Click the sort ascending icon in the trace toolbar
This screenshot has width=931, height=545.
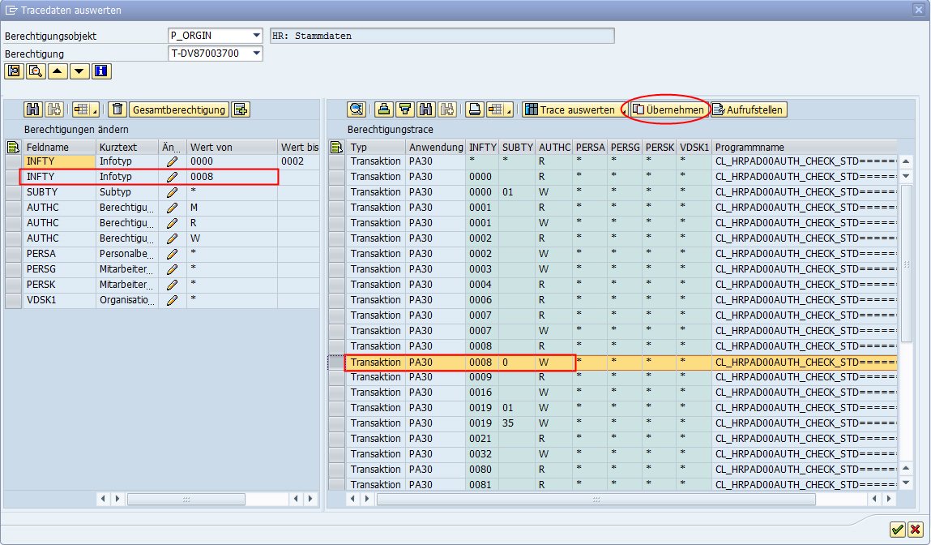click(x=384, y=109)
